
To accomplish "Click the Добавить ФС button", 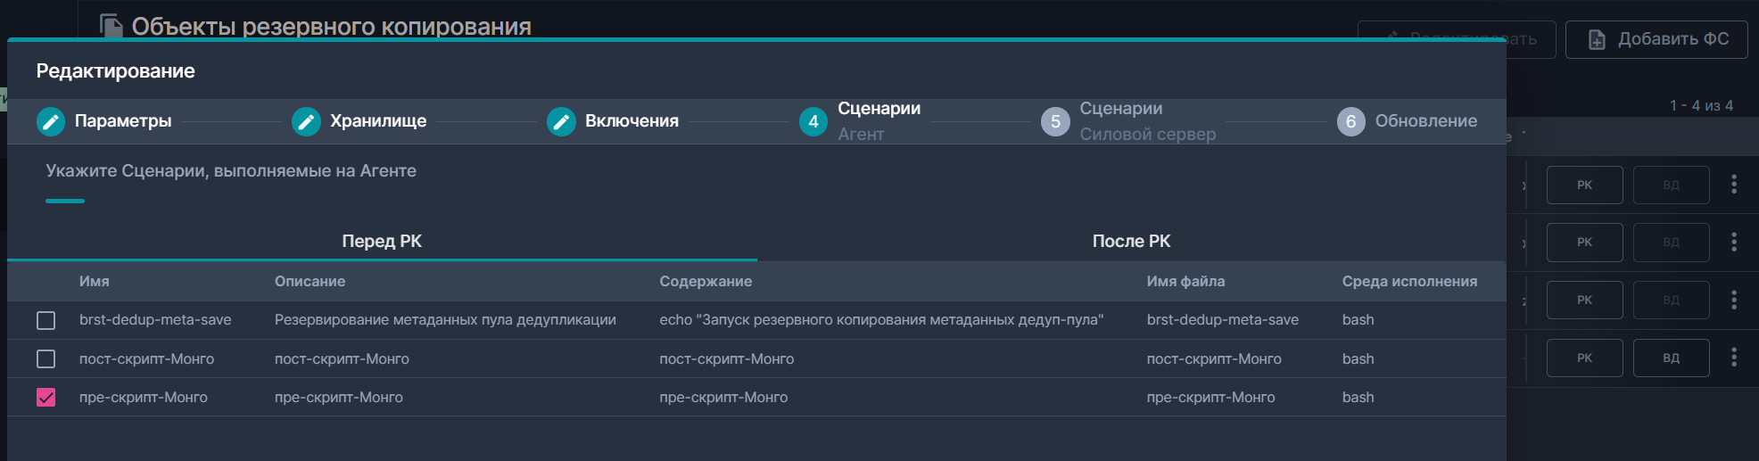I will pos(1656,39).
